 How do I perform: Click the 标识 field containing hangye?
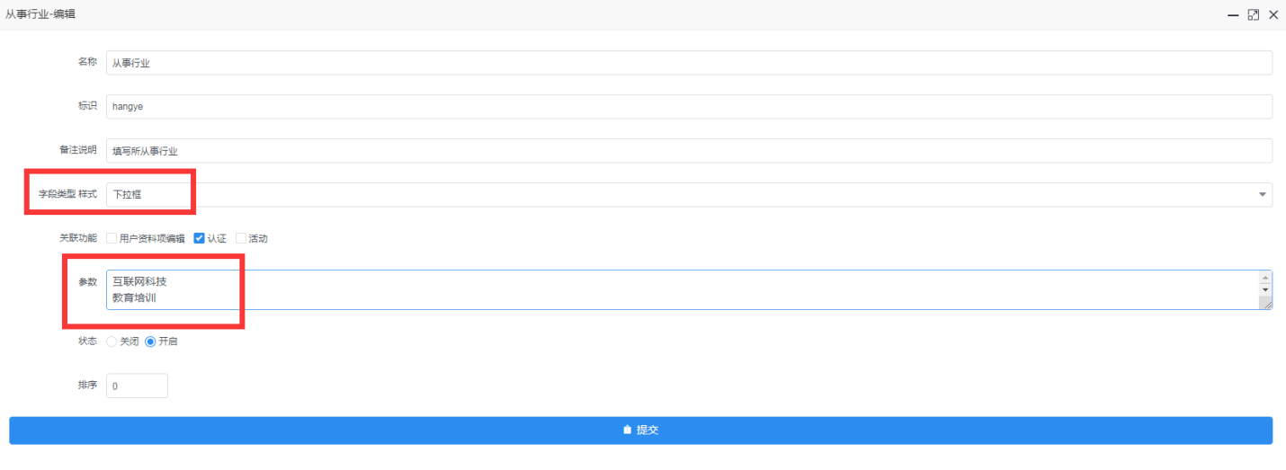(689, 106)
